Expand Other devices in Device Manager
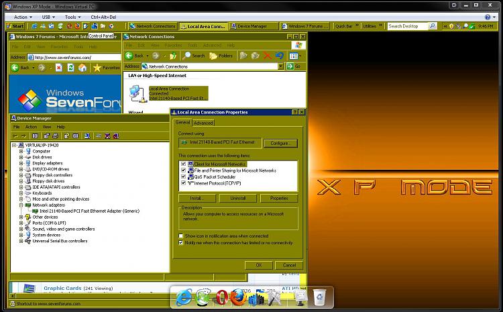This screenshot has height=312, width=503. (x=21, y=217)
